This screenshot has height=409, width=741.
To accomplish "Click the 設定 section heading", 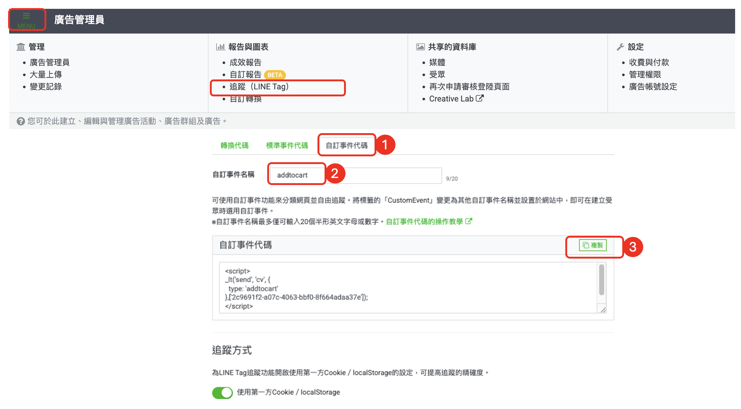I will pyautogui.click(x=636, y=47).
